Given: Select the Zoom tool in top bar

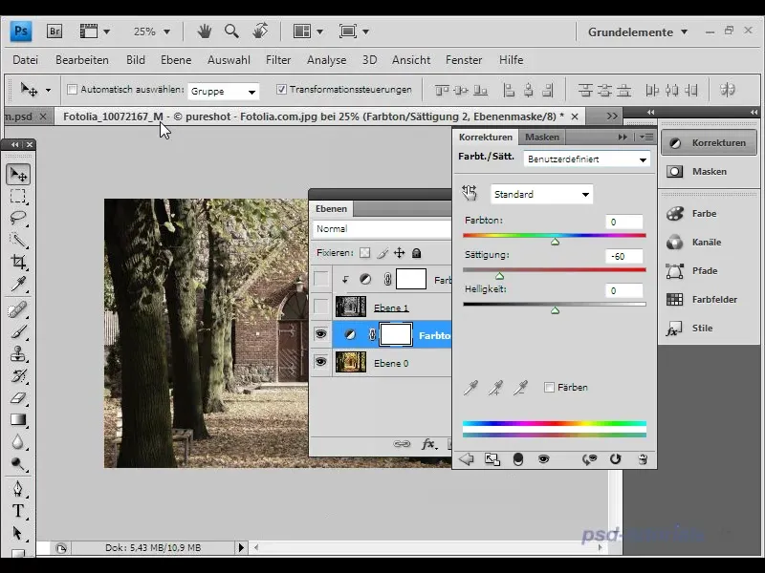Looking at the screenshot, I should click(231, 32).
